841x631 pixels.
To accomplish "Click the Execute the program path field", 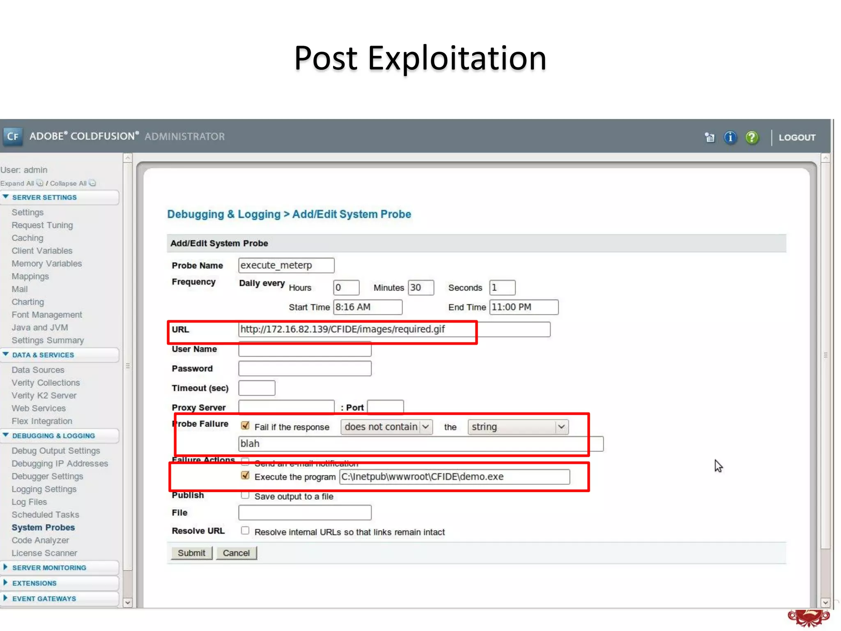I will pyautogui.click(x=455, y=477).
